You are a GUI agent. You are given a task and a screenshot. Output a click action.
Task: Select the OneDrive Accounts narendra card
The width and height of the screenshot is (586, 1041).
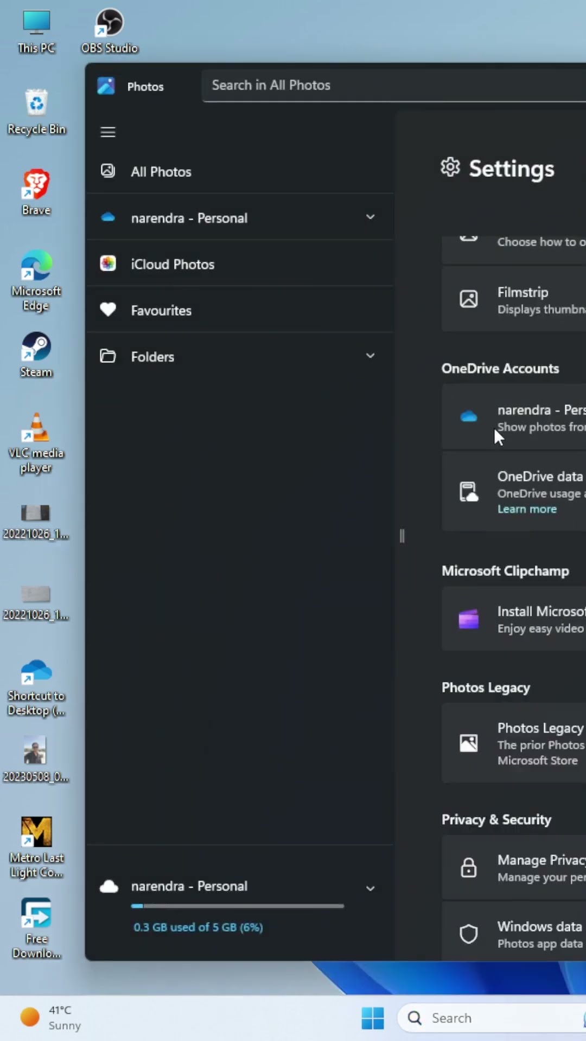(514, 417)
